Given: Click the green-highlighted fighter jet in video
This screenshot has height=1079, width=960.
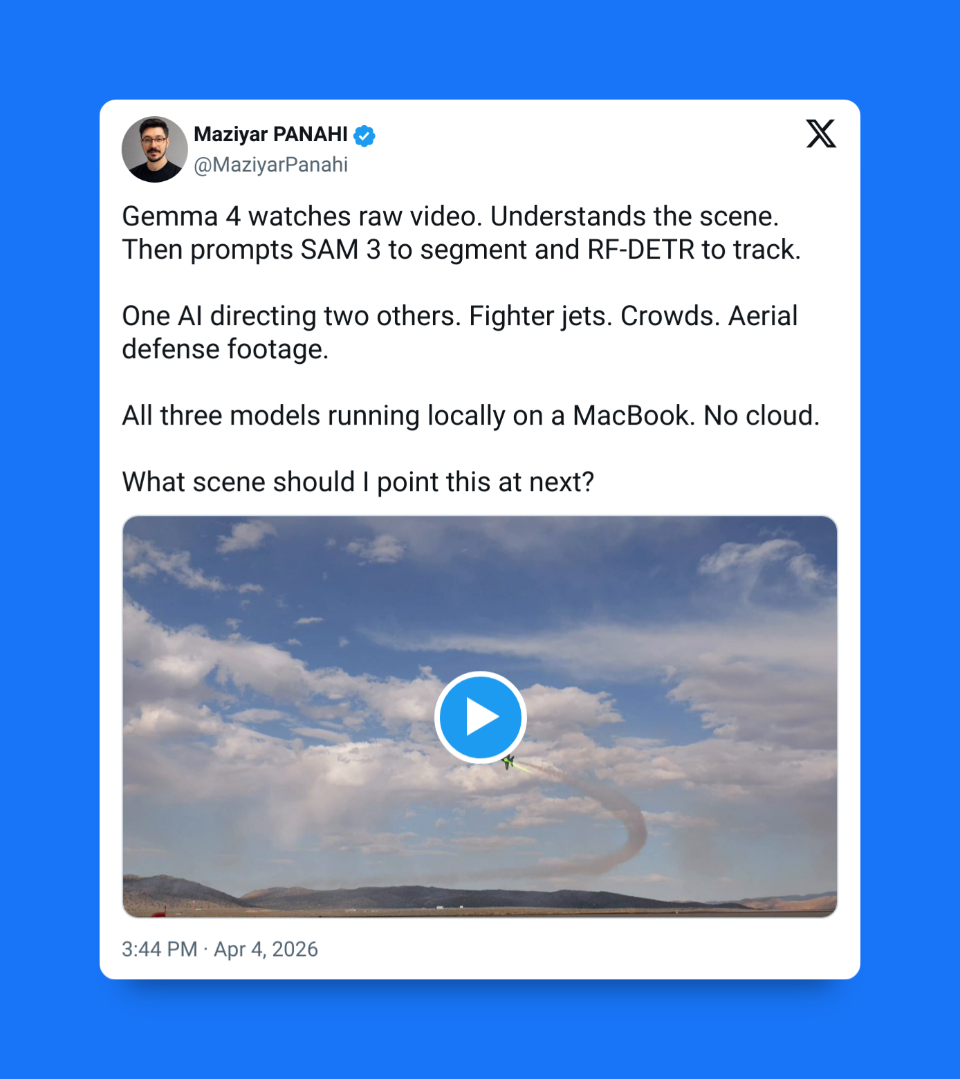Looking at the screenshot, I should point(508,762).
